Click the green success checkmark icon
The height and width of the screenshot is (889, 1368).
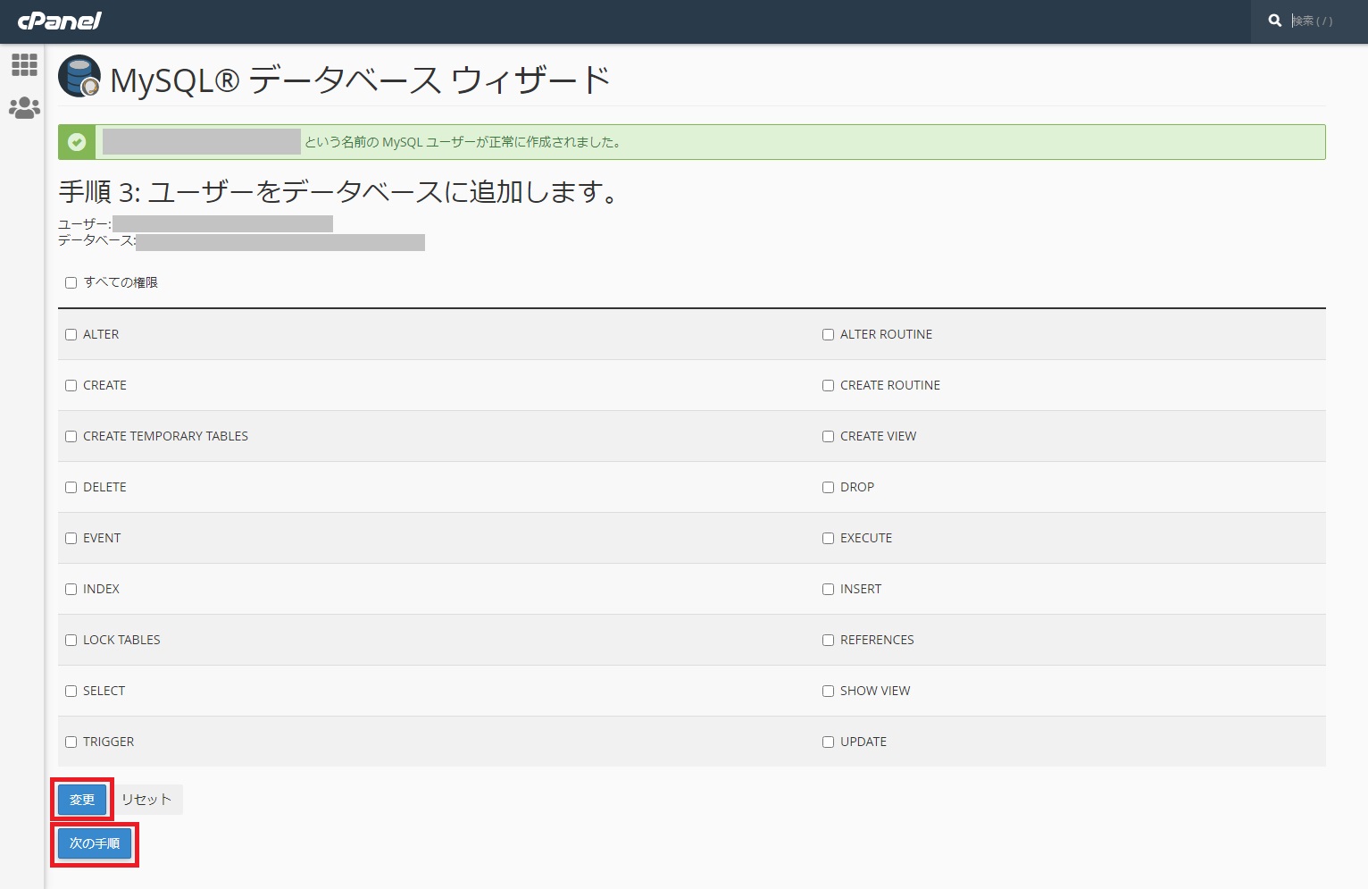(77, 142)
